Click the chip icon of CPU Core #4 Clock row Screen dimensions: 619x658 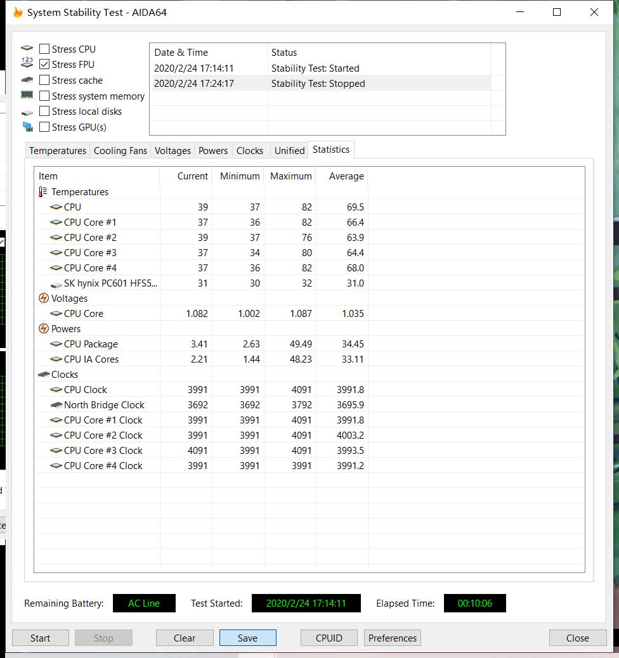56,466
